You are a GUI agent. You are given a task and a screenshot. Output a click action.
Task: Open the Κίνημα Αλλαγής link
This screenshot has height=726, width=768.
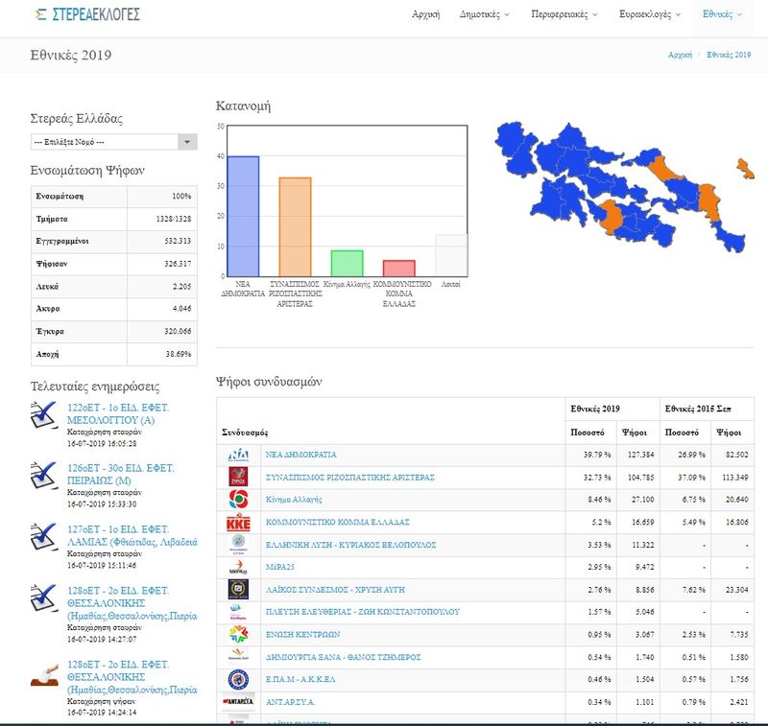pos(294,500)
